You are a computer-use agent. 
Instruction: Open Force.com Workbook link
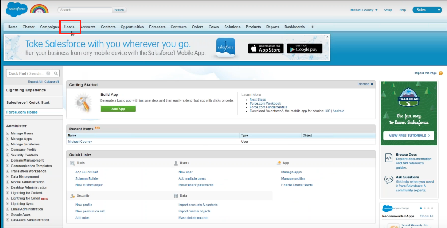point(266,103)
